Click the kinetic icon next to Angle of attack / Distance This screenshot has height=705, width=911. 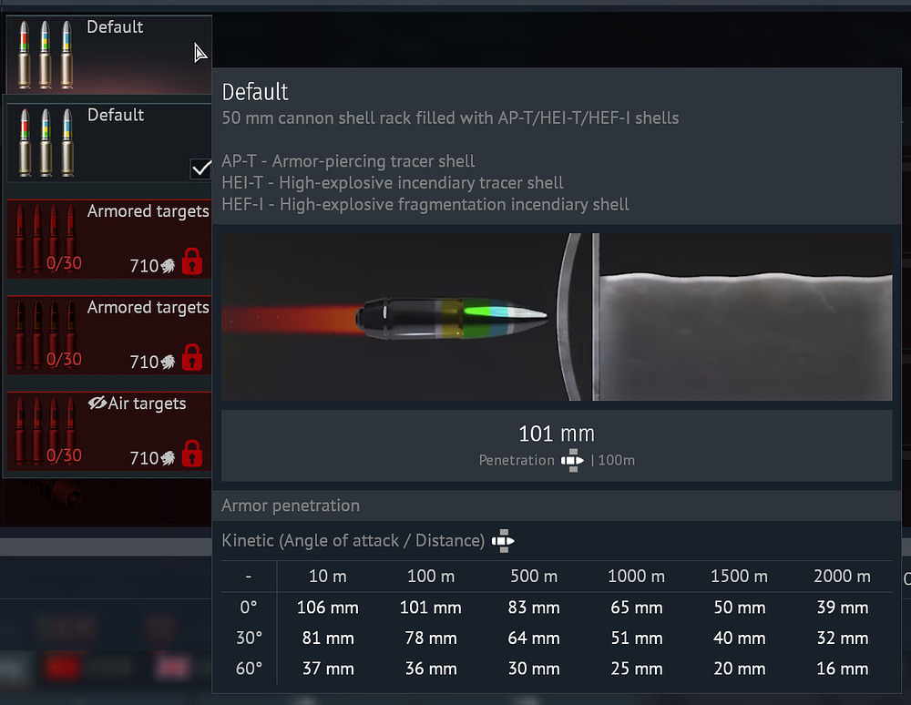click(503, 541)
